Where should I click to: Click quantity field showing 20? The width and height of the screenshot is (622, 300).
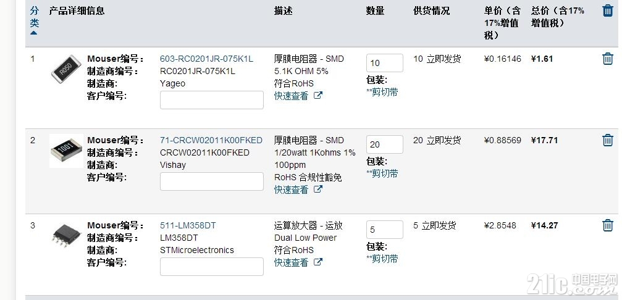coord(385,144)
